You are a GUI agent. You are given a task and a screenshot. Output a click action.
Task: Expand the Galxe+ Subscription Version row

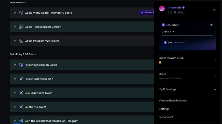click(15, 27)
